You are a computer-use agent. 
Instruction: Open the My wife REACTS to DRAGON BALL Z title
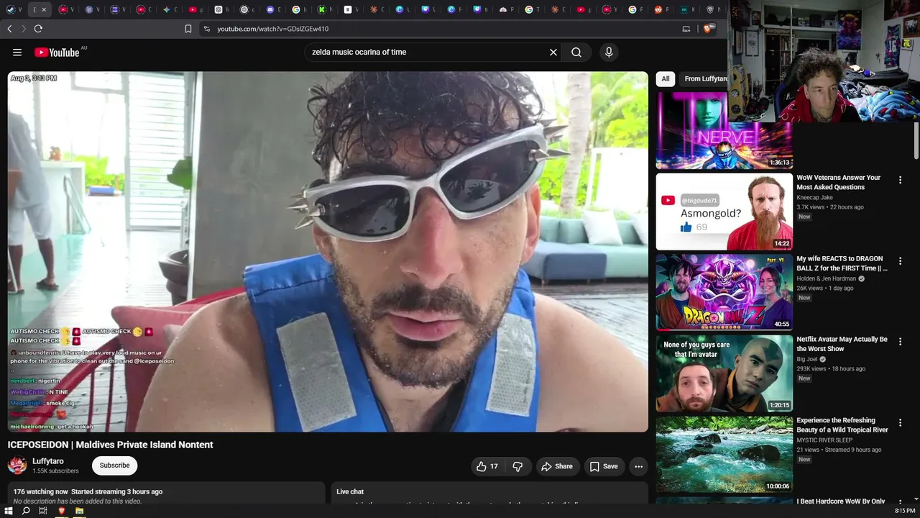click(842, 263)
